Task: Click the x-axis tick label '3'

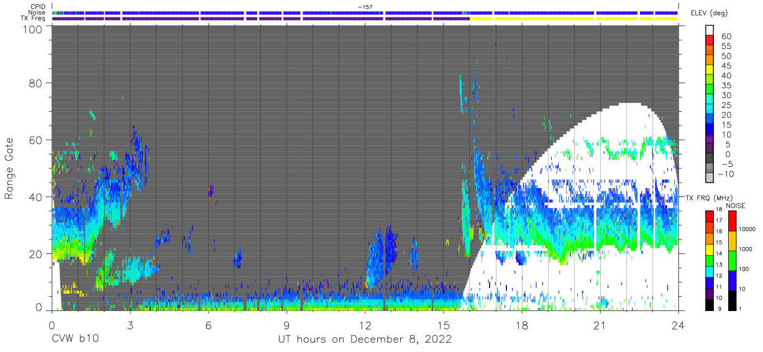Action: point(130,325)
